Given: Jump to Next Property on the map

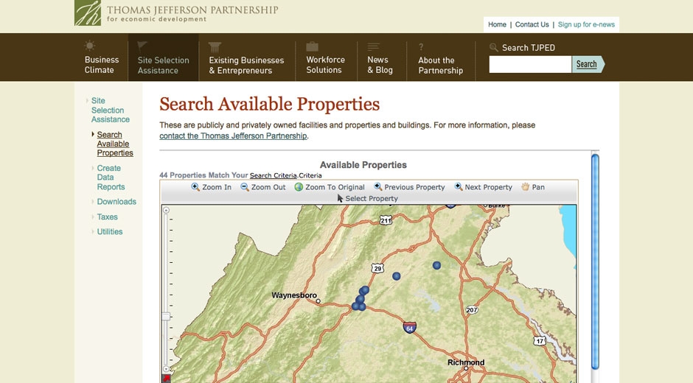Looking at the screenshot, I should [483, 187].
